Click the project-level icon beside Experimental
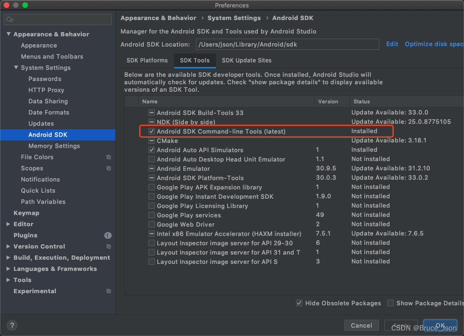 click(108, 291)
